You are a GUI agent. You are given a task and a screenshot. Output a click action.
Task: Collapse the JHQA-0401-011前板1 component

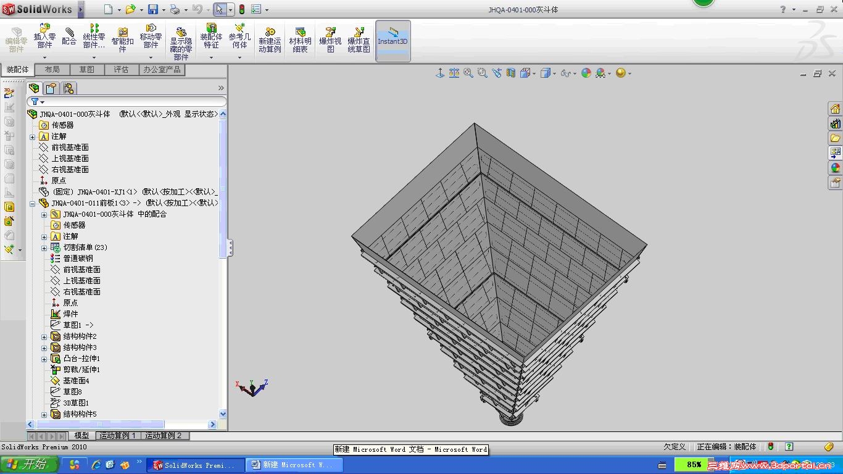(33, 204)
